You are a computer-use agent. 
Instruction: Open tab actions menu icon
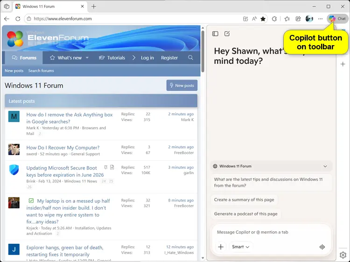(x=7, y=7)
